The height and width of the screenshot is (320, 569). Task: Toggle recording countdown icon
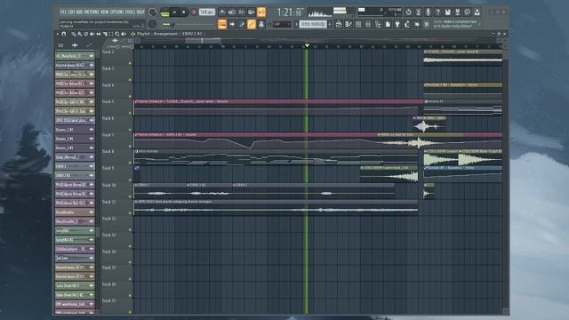pyautogui.click(x=241, y=12)
